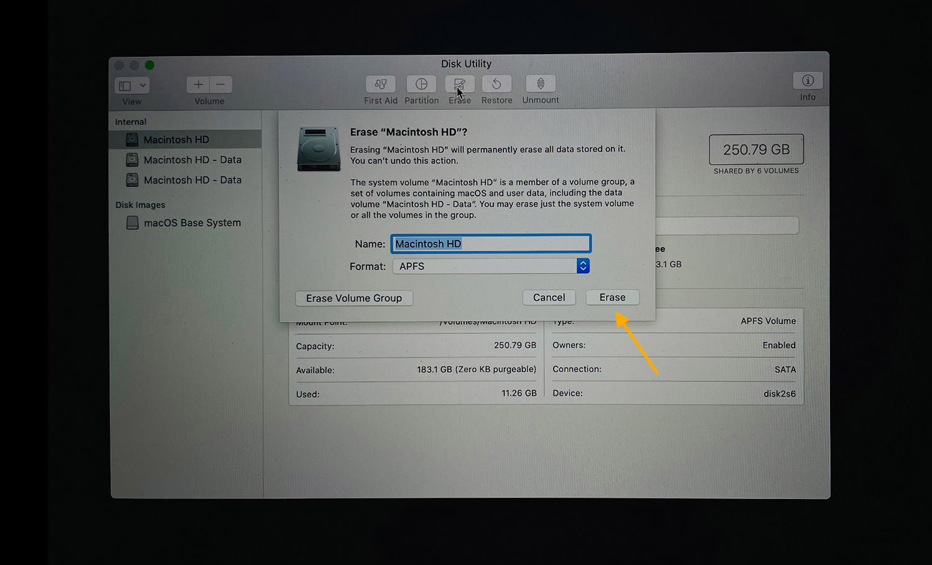Viewport: 932px width, 565px height.
Task: Click the add volume plus button
Action: [x=198, y=85]
